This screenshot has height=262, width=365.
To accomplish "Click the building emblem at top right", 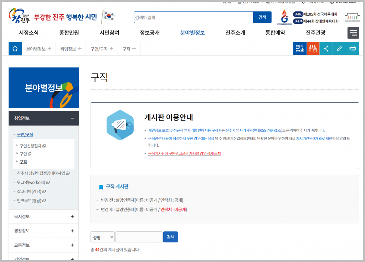I will coord(352,17).
